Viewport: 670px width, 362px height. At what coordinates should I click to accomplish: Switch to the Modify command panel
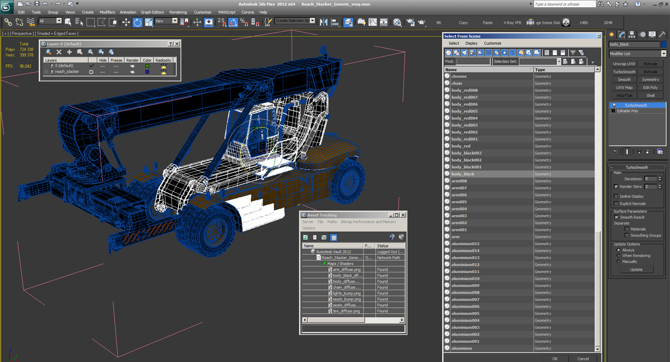(622, 34)
